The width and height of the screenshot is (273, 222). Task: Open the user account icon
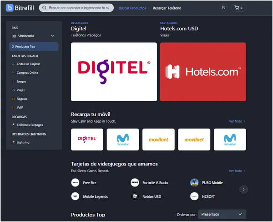pos(223,8)
